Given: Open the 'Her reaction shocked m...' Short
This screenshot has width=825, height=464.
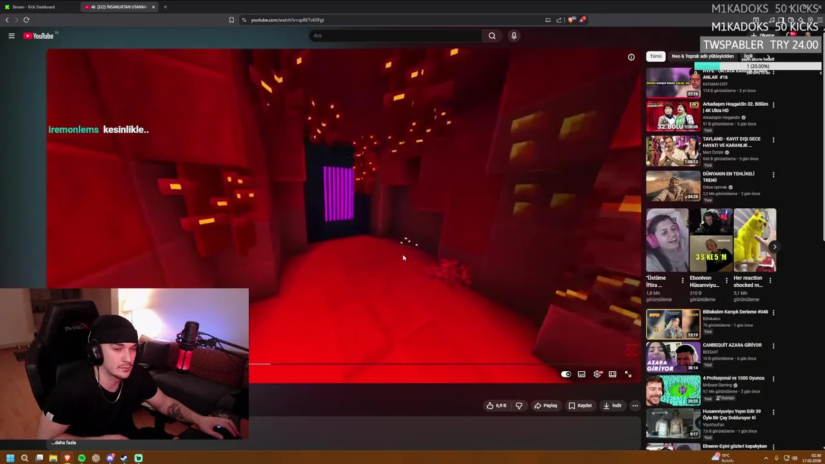Looking at the screenshot, I should (x=755, y=240).
